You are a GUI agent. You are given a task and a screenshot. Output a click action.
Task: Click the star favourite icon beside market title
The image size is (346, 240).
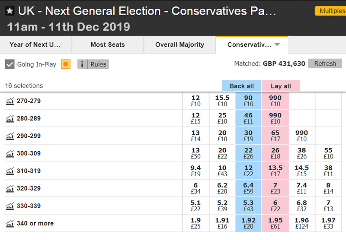tap(10, 11)
